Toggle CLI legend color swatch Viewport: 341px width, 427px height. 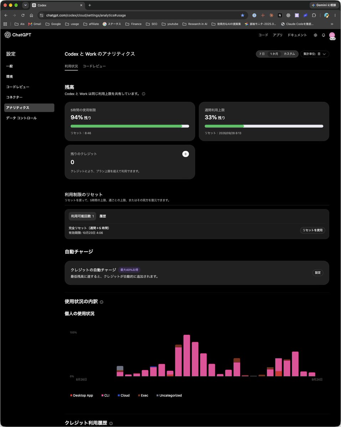[x=102, y=395]
